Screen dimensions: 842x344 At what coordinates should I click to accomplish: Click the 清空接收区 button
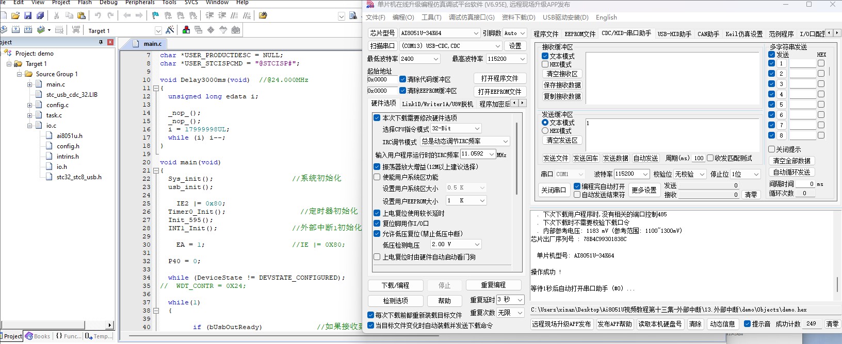pos(562,74)
